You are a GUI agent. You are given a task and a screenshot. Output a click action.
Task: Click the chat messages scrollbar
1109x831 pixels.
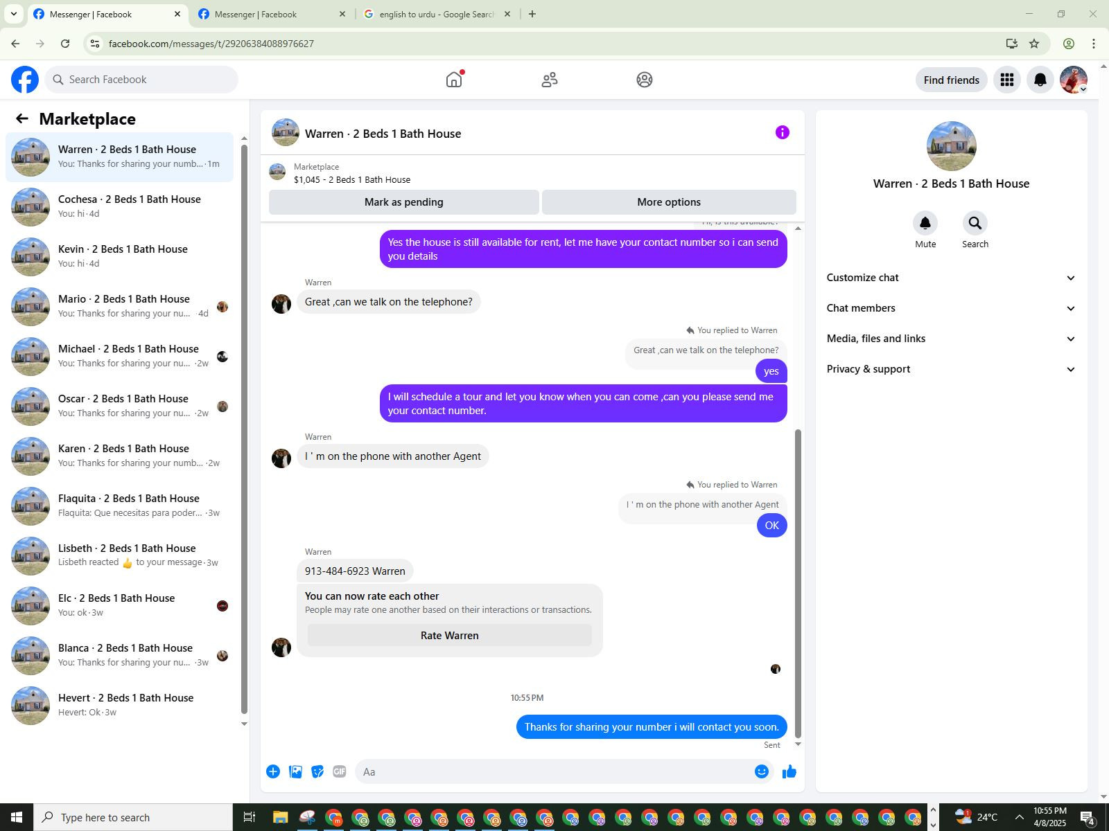click(x=798, y=584)
